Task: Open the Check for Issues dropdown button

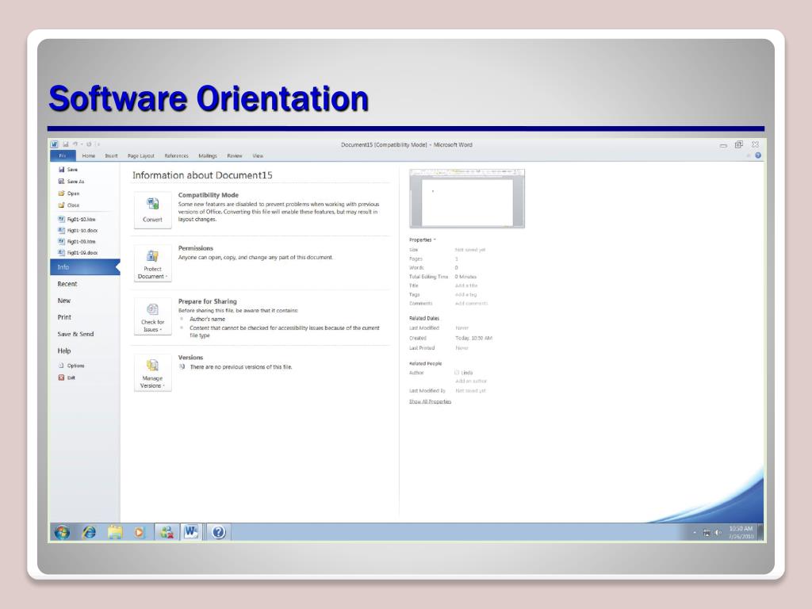Action: pos(152,316)
